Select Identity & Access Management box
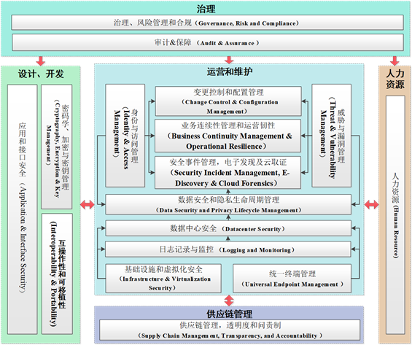 125,136
